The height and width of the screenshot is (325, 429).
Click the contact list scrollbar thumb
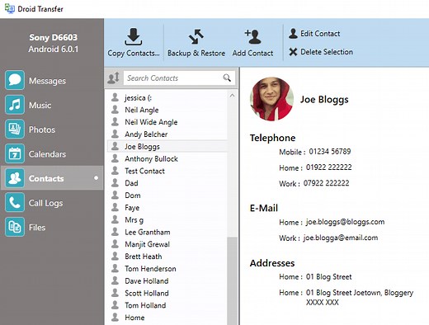point(233,280)
